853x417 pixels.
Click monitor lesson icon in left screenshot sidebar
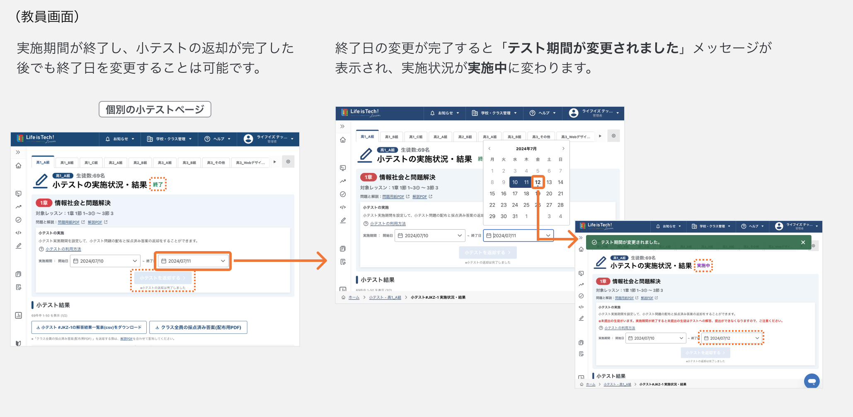coord(18,194)
